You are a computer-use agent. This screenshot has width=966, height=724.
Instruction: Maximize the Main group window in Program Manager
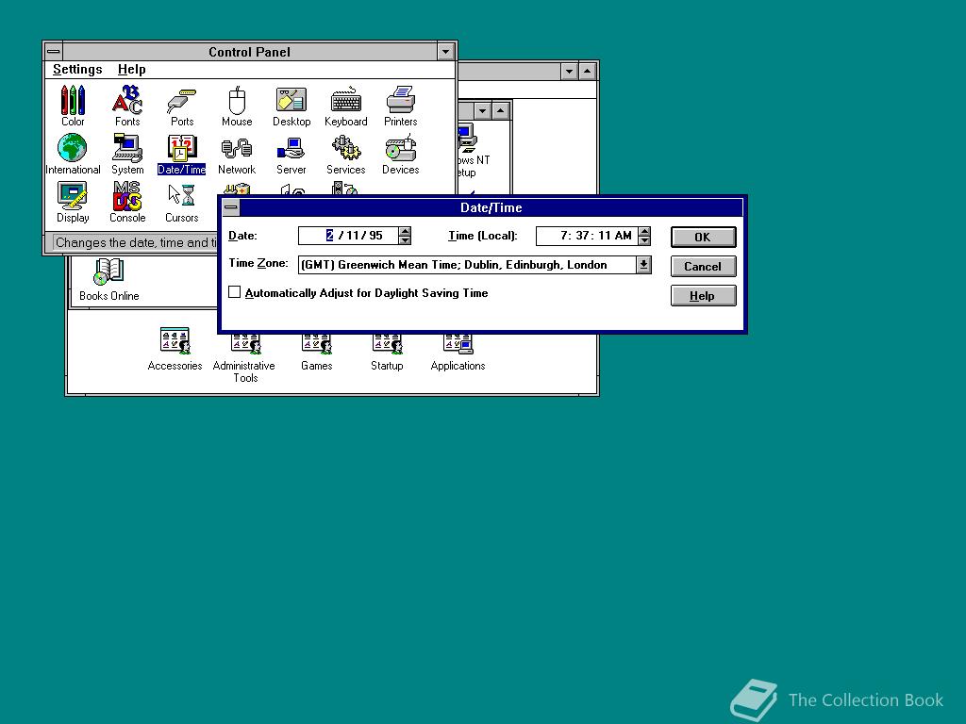pos(501,111)
